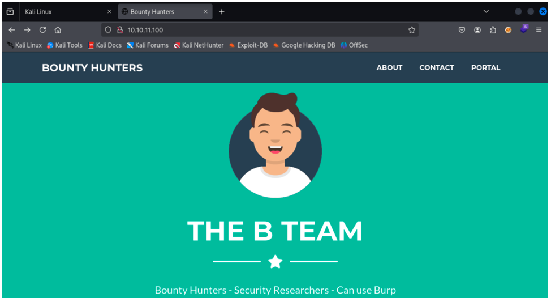
Task: Select the Bounty Hunters tab
Action: click(x=165, y=11)
